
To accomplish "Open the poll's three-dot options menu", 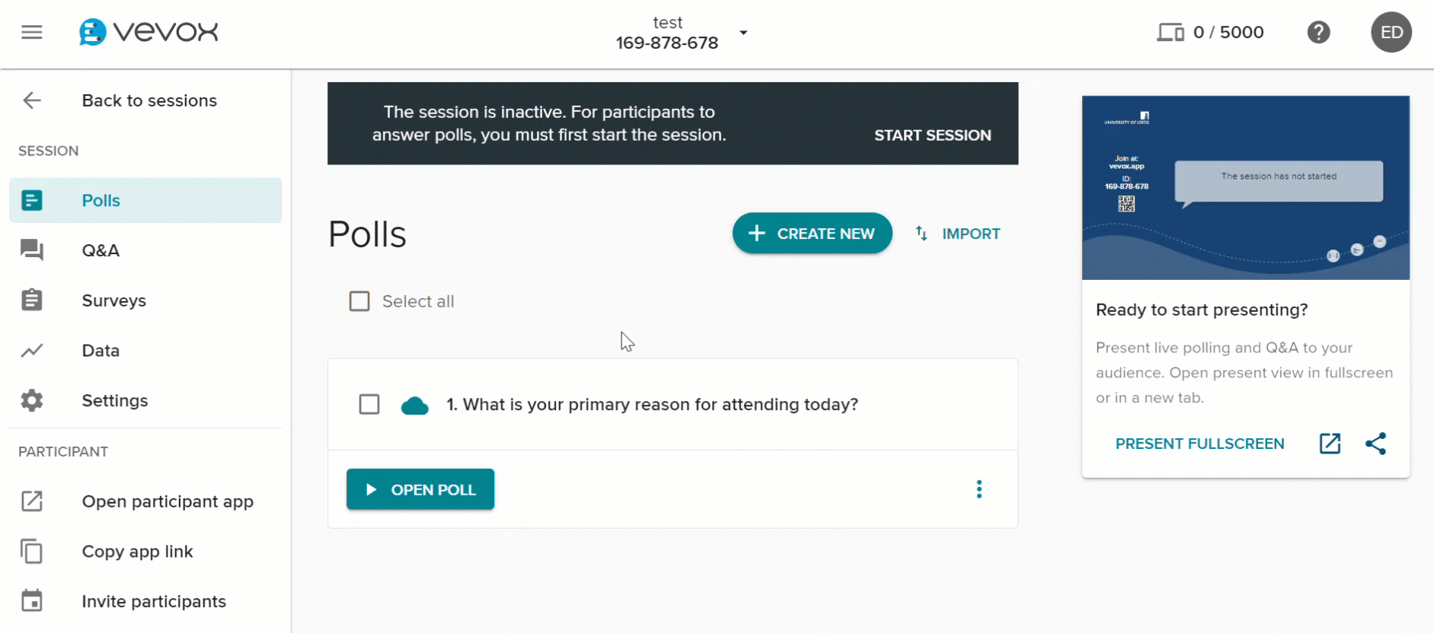I will (979, 489).
